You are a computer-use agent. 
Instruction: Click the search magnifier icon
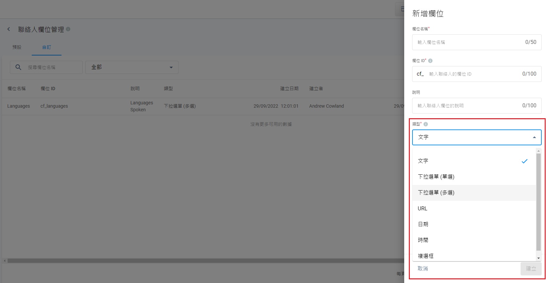(x=19, y=67)
